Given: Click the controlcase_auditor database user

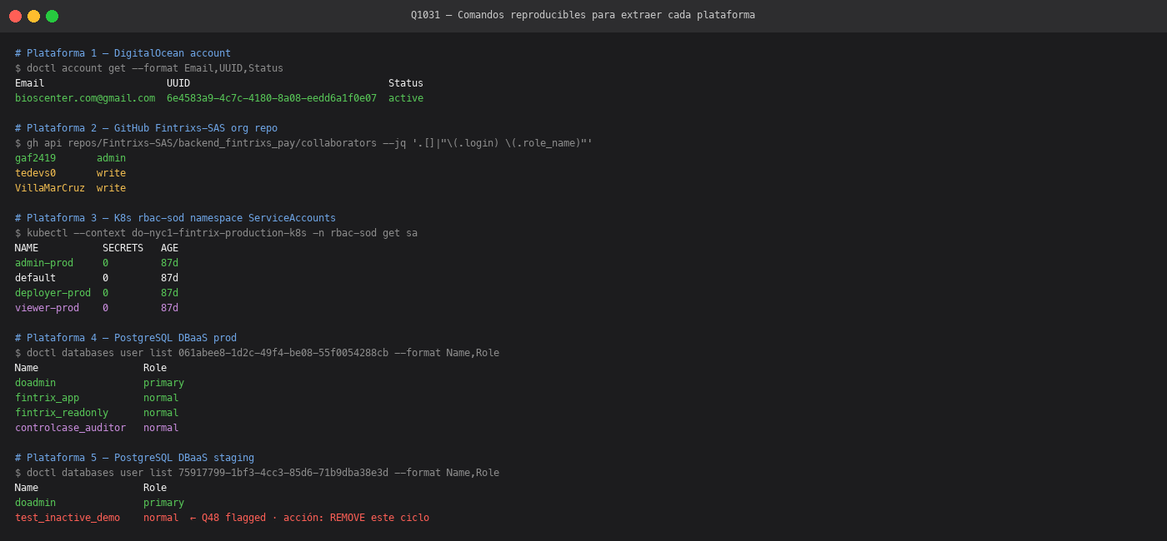Looking at the screenshot, I should (70, 428).
